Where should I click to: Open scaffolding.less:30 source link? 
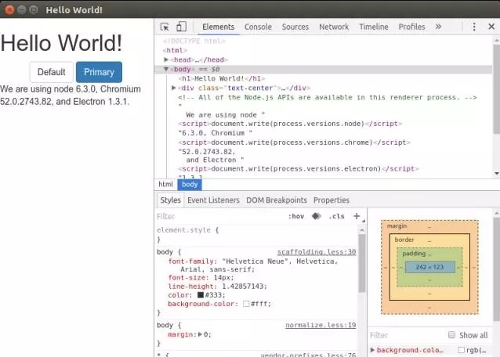pyautogui.click(x=317, y=252)
